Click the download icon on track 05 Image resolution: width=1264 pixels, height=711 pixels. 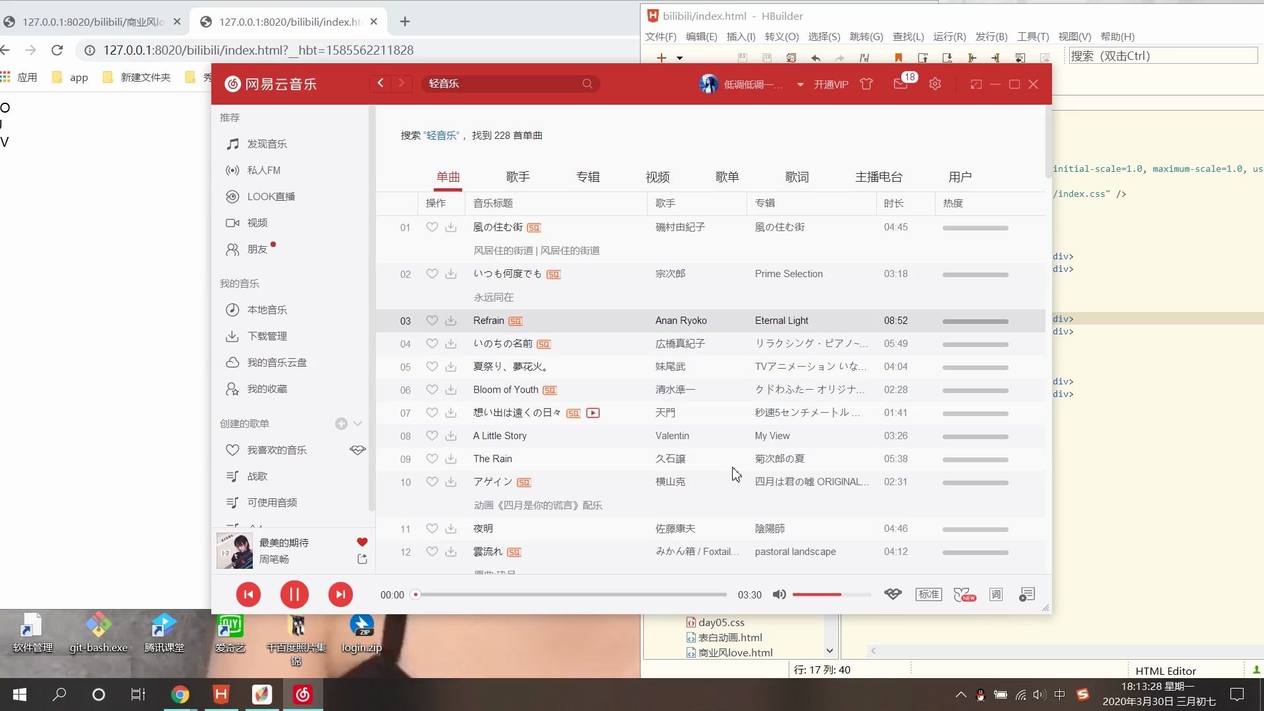pyautogui.click(x=452, y=366)
